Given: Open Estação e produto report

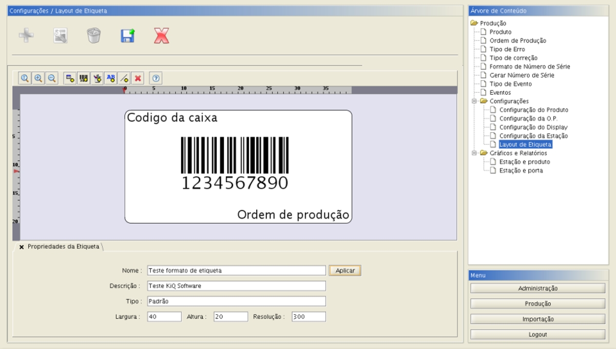Looking at the screenshot, I should pos(524,162).
